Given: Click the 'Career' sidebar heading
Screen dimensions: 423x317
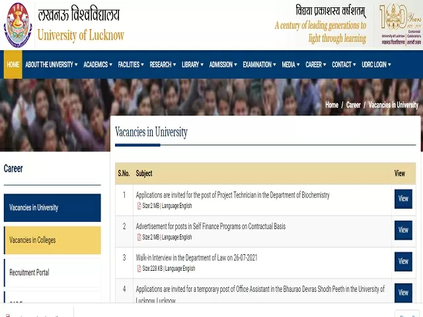Looking at the screenshot, I should click(x=13, y=168).
